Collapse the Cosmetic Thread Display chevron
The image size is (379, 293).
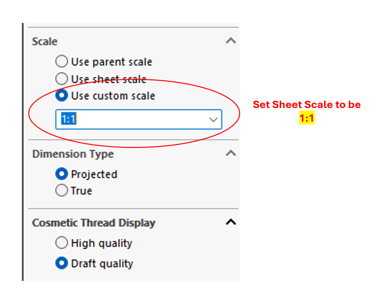pos(231,222)
